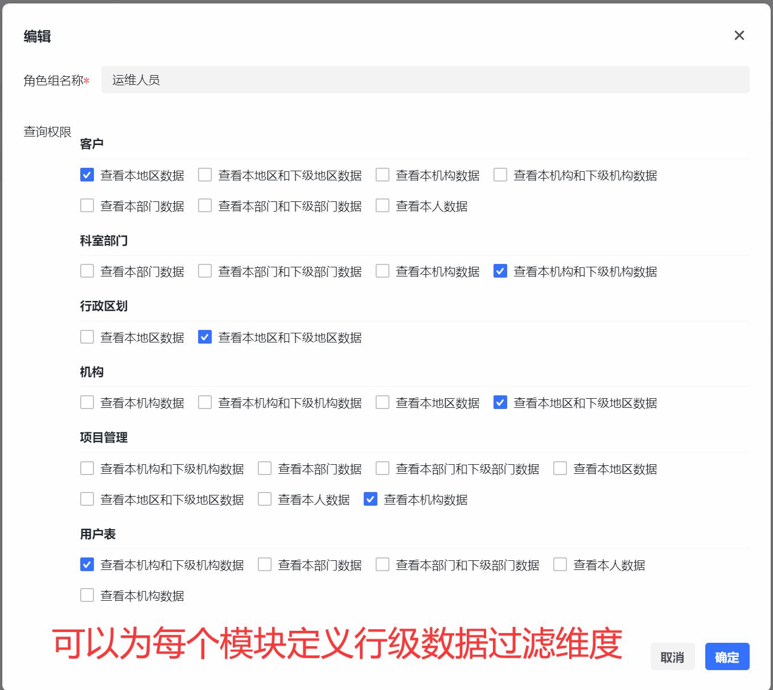Check 查看本人数据 under 项目管理
Image resolution: width=773 pixels, height=690 pixels.
pos(264,499)
